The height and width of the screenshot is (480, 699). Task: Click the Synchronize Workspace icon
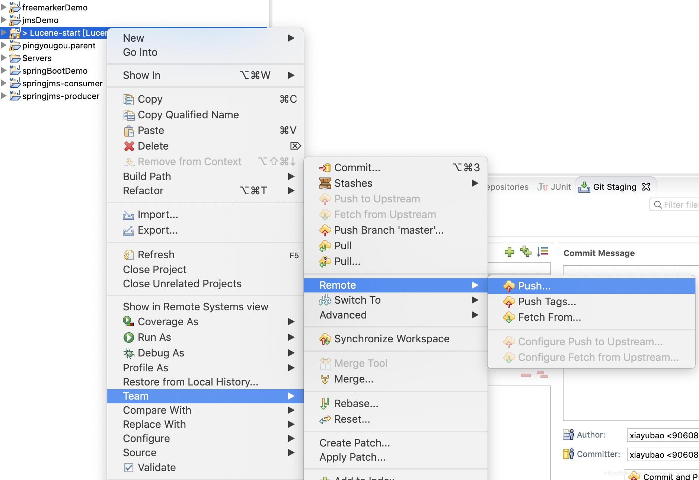pos(325,339)
